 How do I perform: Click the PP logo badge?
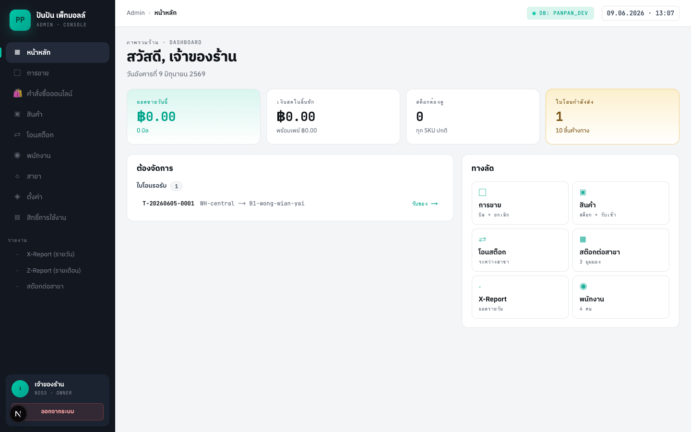click(x=20, y=20)
